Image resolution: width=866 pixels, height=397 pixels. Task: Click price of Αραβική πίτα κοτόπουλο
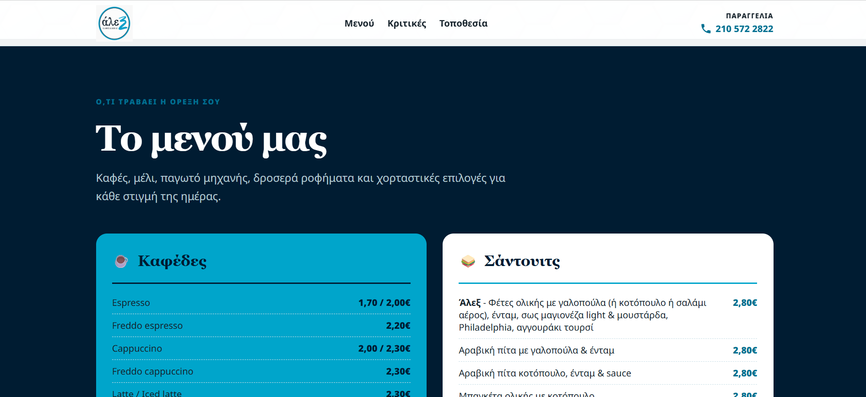pos(745,373)
